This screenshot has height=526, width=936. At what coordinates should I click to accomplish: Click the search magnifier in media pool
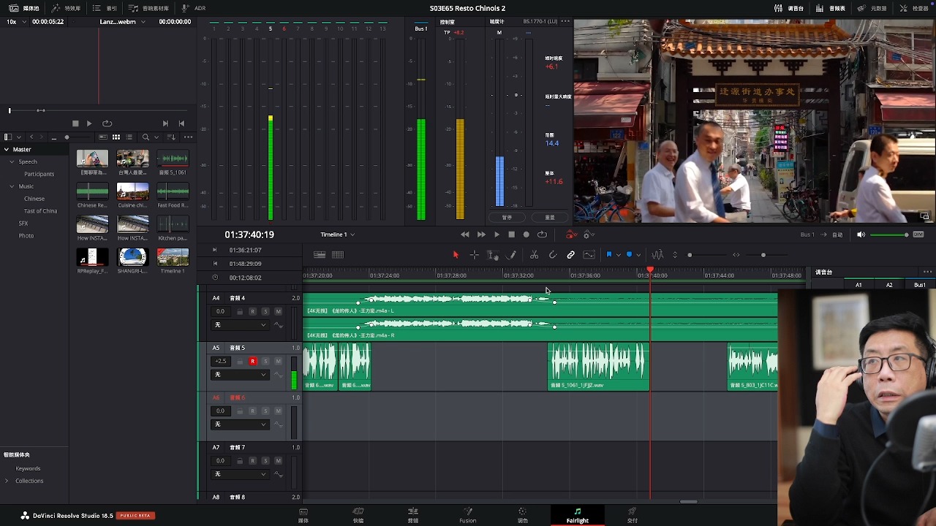click(x=146, y=137)
